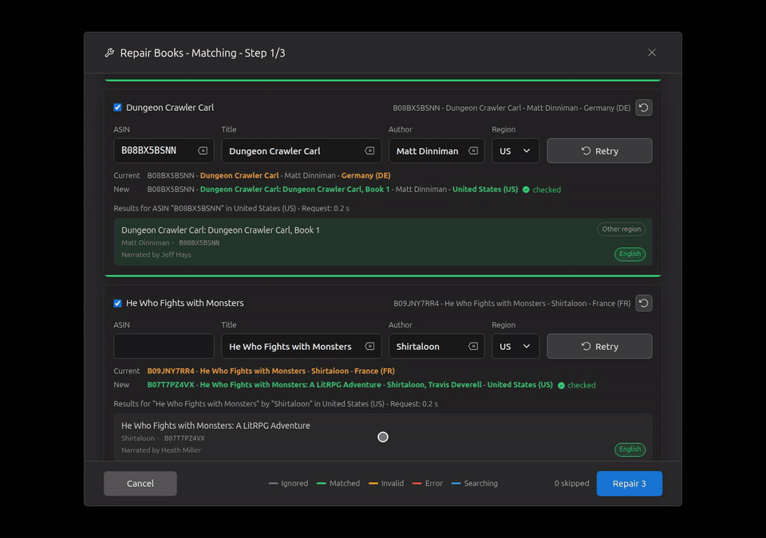Clear the Matt Dinniman author field
The height and width of the screenshot is (538, 766).
click(473, 151)
